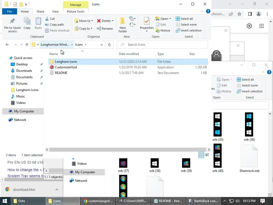The height and width of the screenshot is (205, 273).
Task: Click Copy path in Clipboard group
Action: point(54,25)
